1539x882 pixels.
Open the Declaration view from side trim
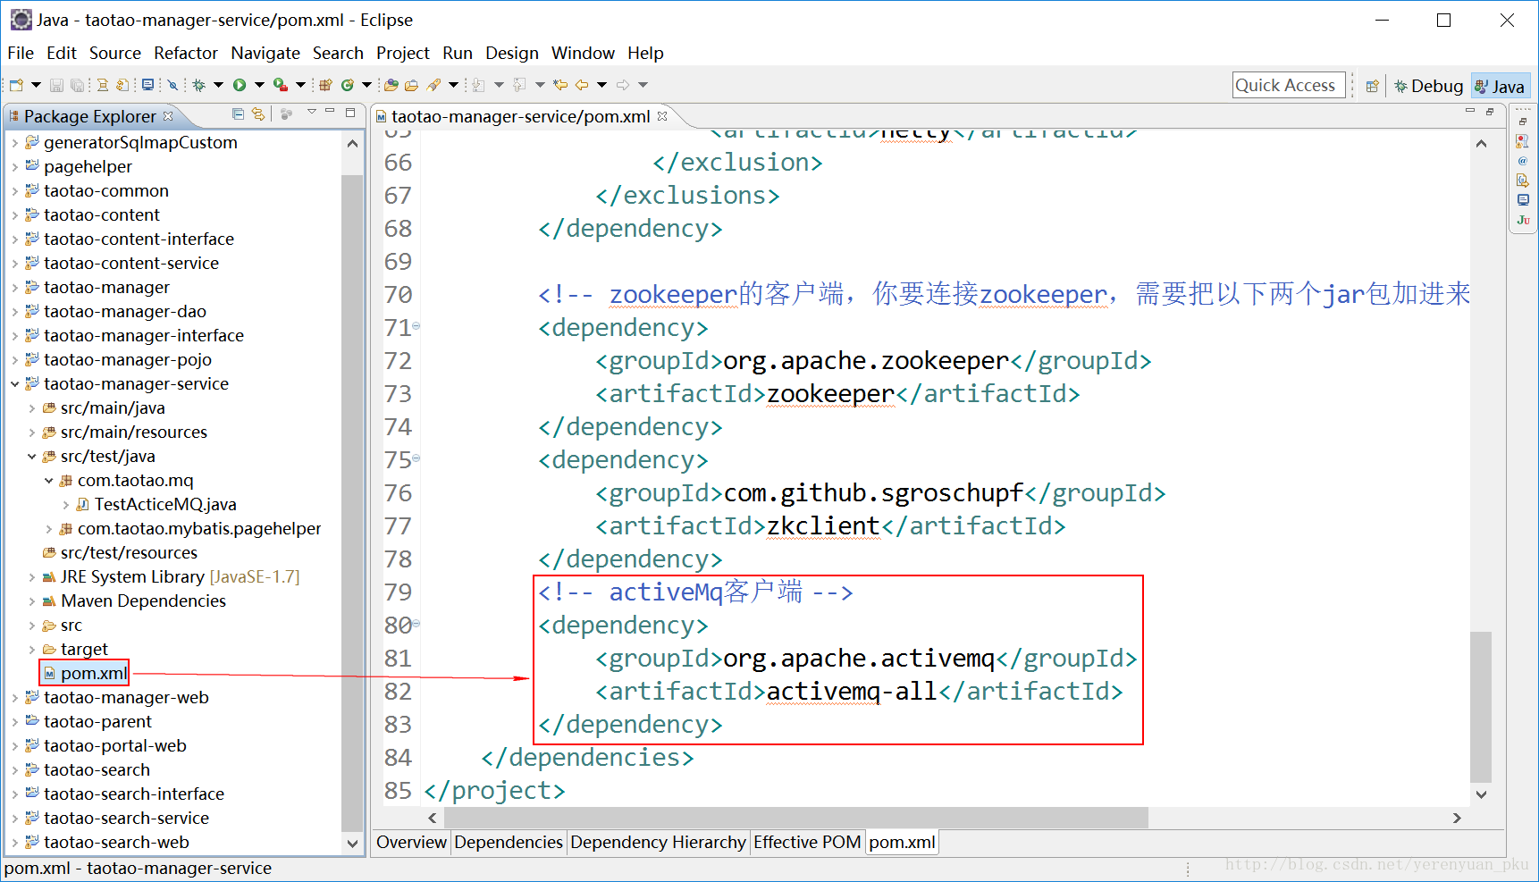[1523, 181]
